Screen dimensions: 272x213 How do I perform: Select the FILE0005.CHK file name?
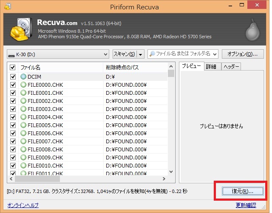point(45,125)
